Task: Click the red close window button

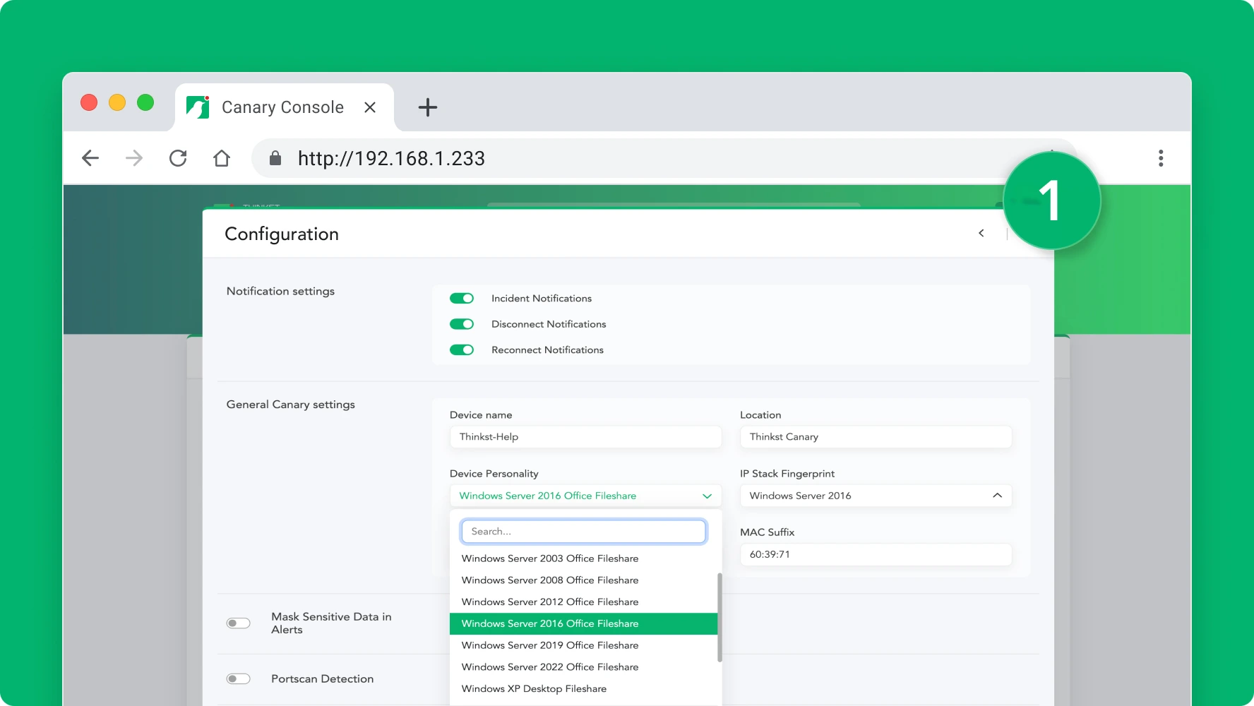Action: (89, 102)
